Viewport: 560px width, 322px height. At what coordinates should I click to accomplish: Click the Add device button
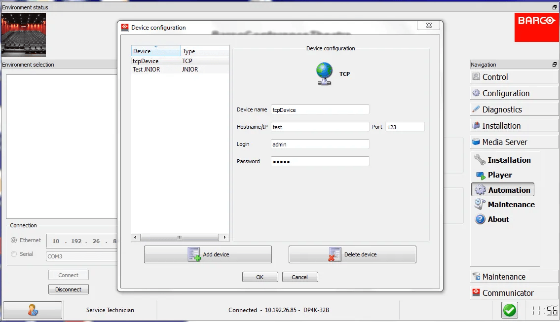point(208,254)
